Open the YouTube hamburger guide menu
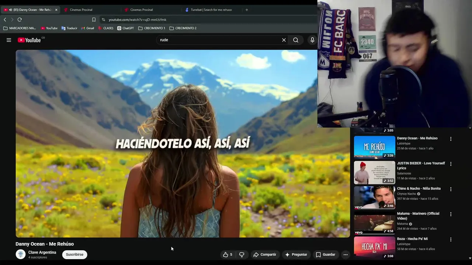 click(9, 40)
